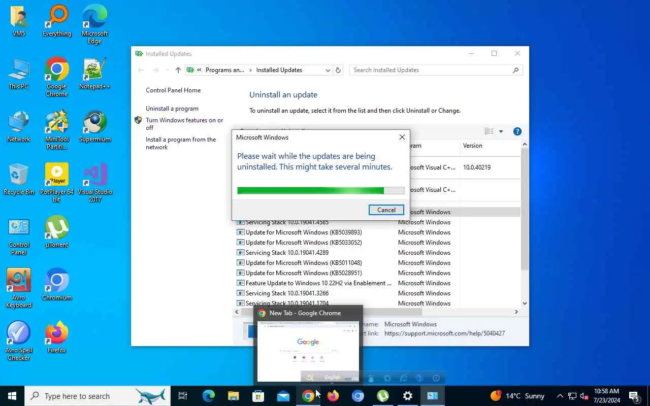Open Visual Studio 2017 desktop shortcut
Screen dimensions: 650x406
[x=94, y=183]
